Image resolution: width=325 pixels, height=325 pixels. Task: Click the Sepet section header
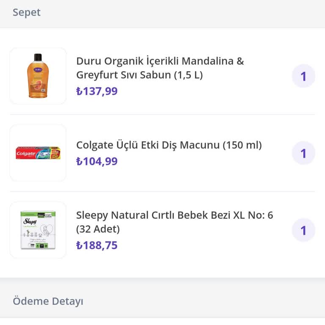click(27, 12)
